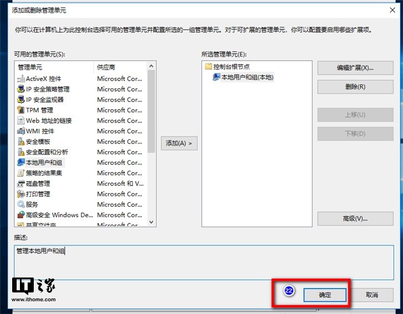Select the IP 安全监视器 row text
Screen dimensions: 403x314
pos(45,100)
